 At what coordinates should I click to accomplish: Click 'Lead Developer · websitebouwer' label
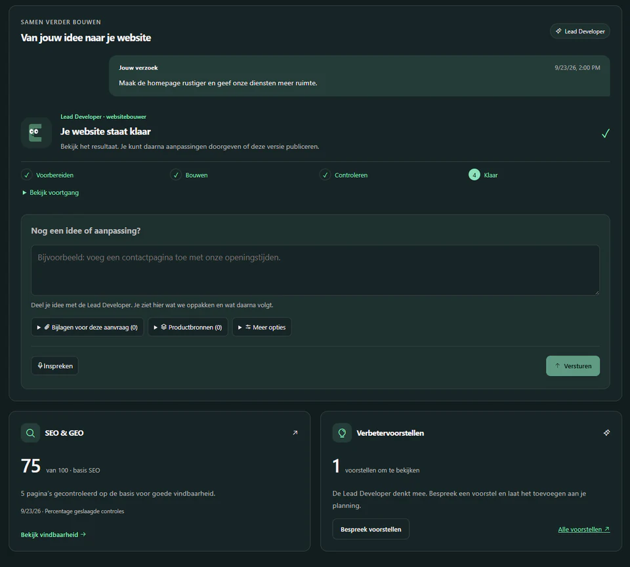coord(103,117)
